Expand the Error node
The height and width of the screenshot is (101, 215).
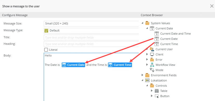(147, 59)
